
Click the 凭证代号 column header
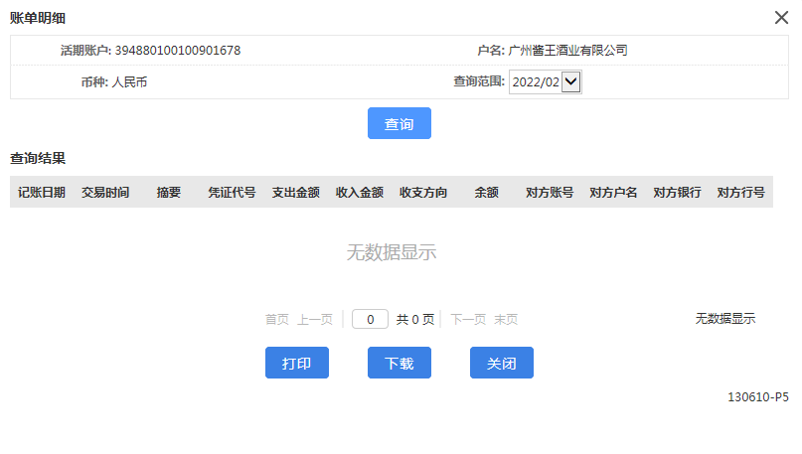[232, 193]
